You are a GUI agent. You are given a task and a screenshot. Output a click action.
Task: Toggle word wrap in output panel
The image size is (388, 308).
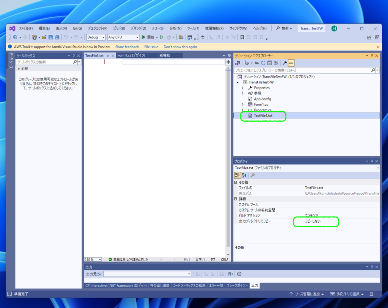click(x=230, y=274)
